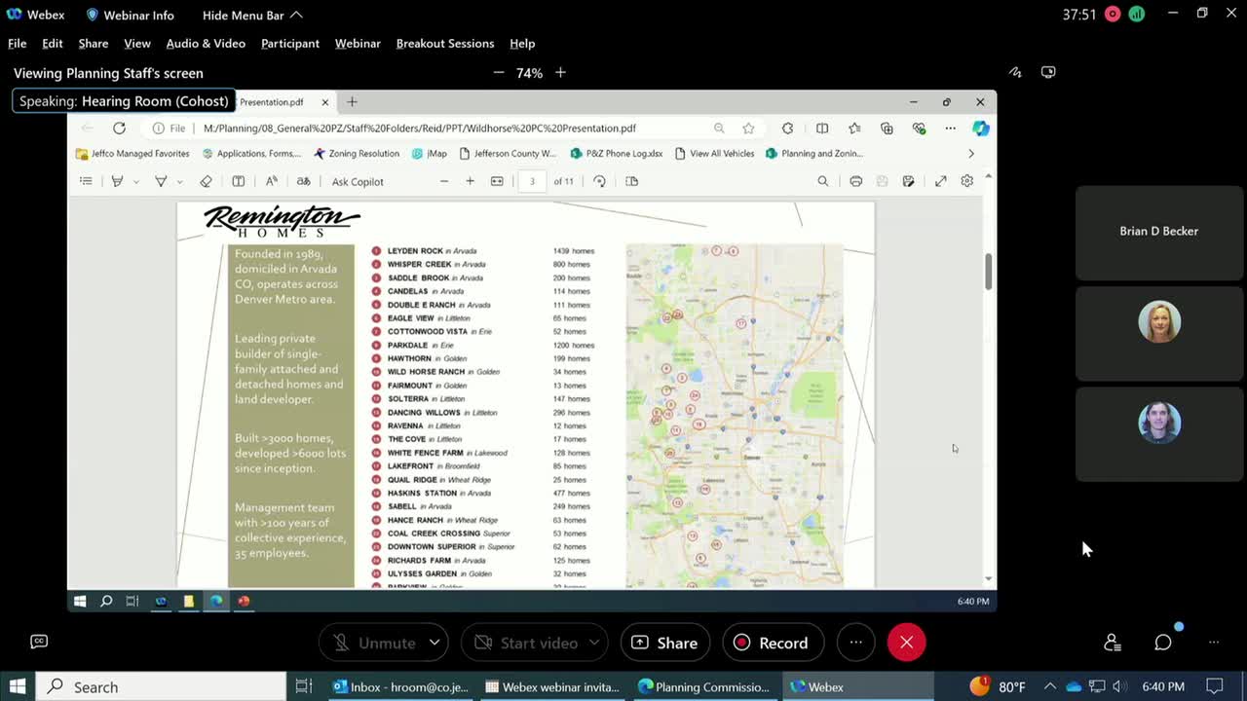
Task: Click the Share button
Action: tap(665, 643)
